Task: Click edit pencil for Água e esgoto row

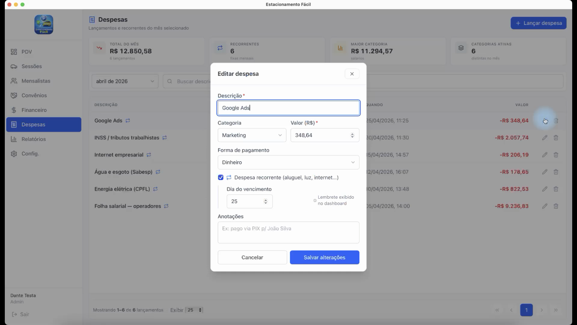Action: pos(545,172)
